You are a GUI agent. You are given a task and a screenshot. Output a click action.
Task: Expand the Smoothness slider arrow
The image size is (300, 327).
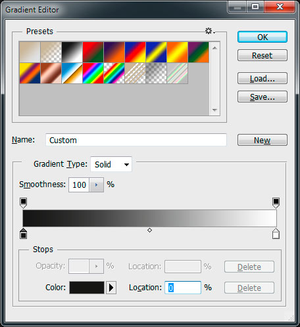(97, 185)
